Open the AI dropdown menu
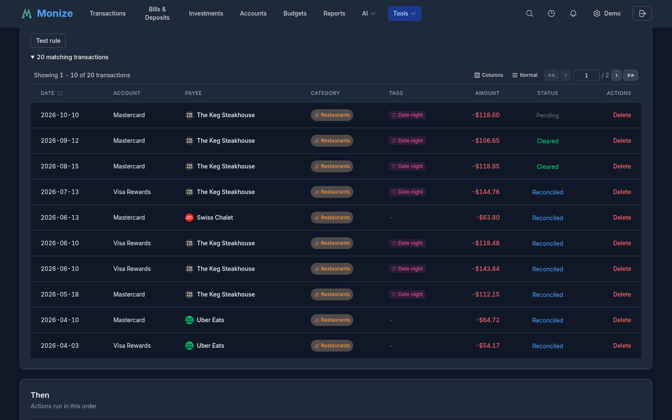Image resolution: width=672 pixels, height=420 pixels. [x=369, y=13]
